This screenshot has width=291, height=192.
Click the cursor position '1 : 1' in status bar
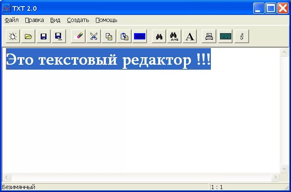point(217,187)
